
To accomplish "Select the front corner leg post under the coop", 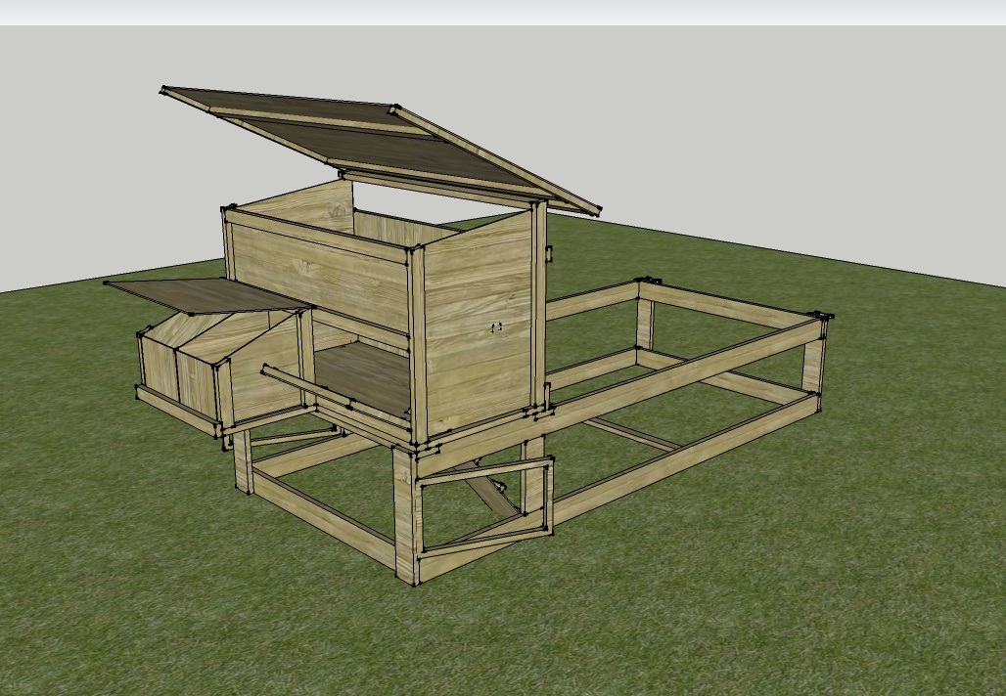I will [406, 514].
